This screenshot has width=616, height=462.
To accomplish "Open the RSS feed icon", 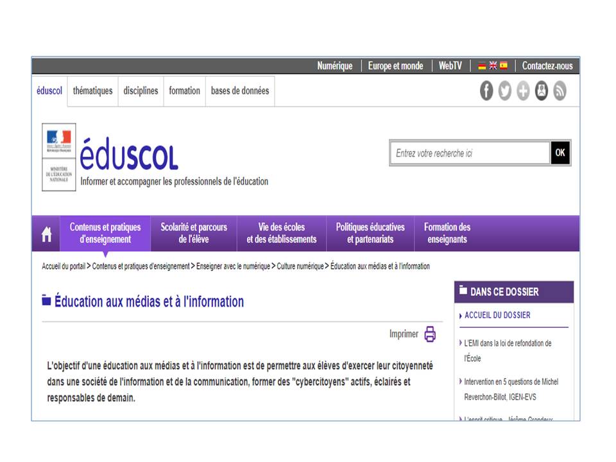I will (x=560, y=91).
